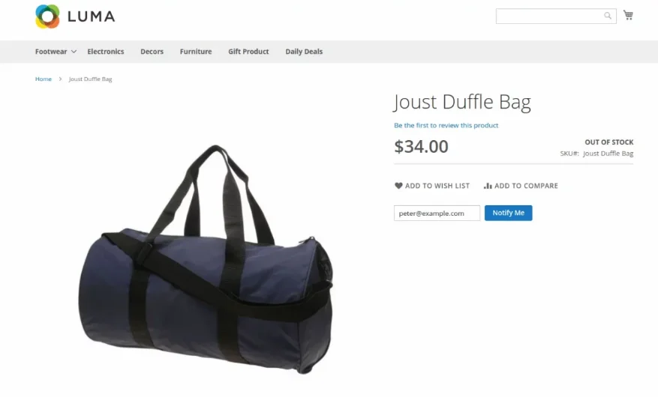Screen dimensions: 658x397
Task: Select the Furniture menu item
Action: point(196,52)
